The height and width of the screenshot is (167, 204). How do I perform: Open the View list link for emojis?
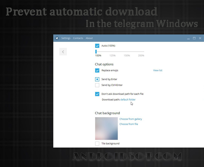click(x=158, y=70)
